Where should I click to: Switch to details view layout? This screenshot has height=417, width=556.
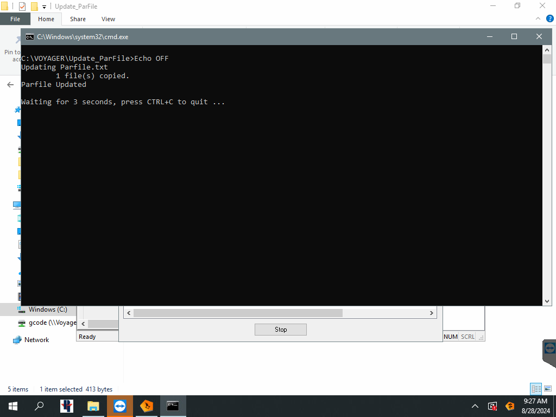[x=536, y=389]
